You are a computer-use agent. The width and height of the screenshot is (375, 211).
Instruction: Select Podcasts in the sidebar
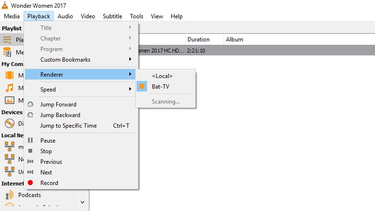tap(30, 195)
